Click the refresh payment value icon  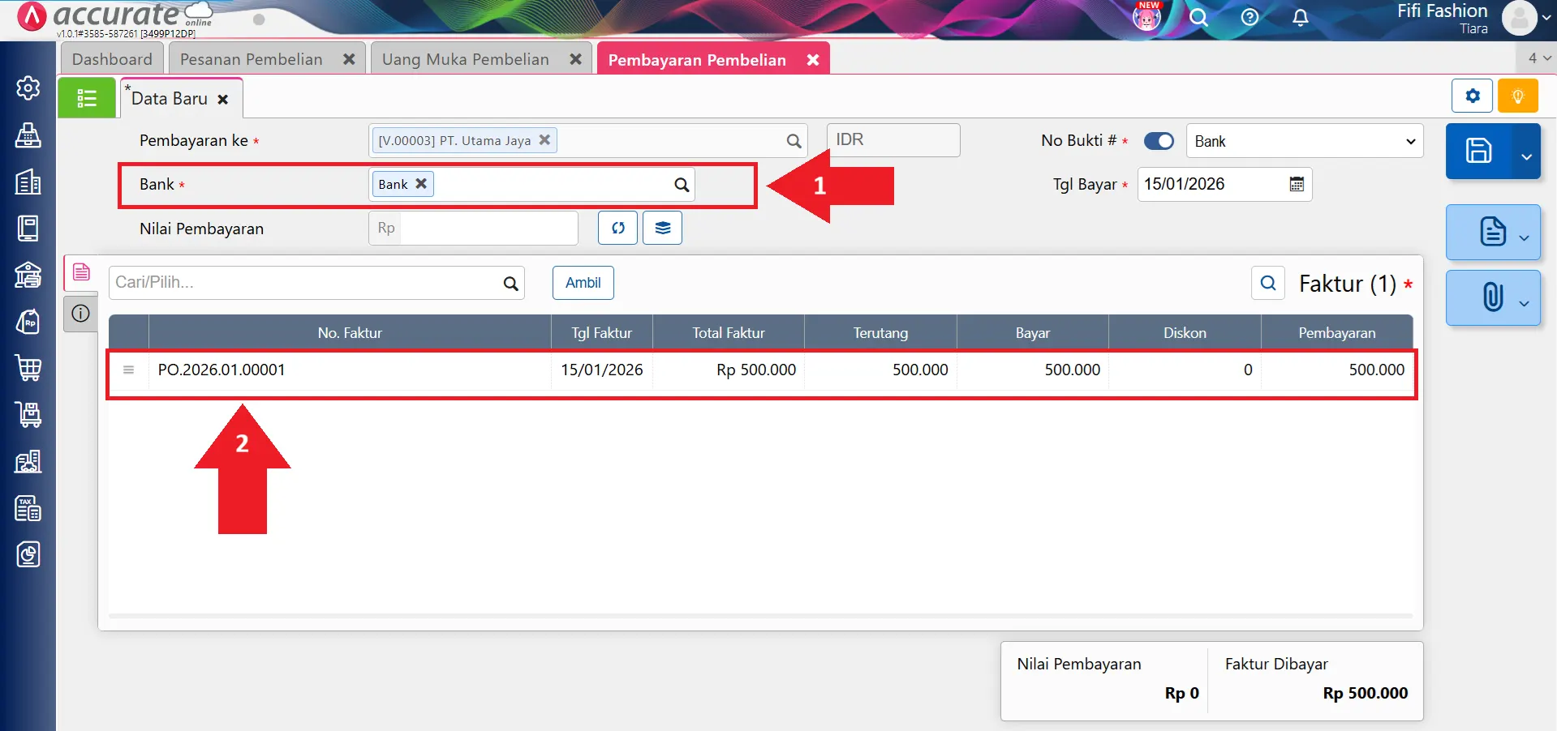pos(617,229)
